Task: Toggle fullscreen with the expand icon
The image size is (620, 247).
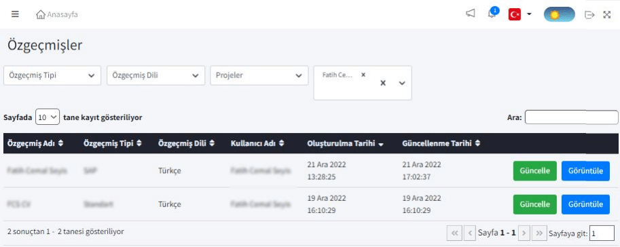Action: coord(607,15)
